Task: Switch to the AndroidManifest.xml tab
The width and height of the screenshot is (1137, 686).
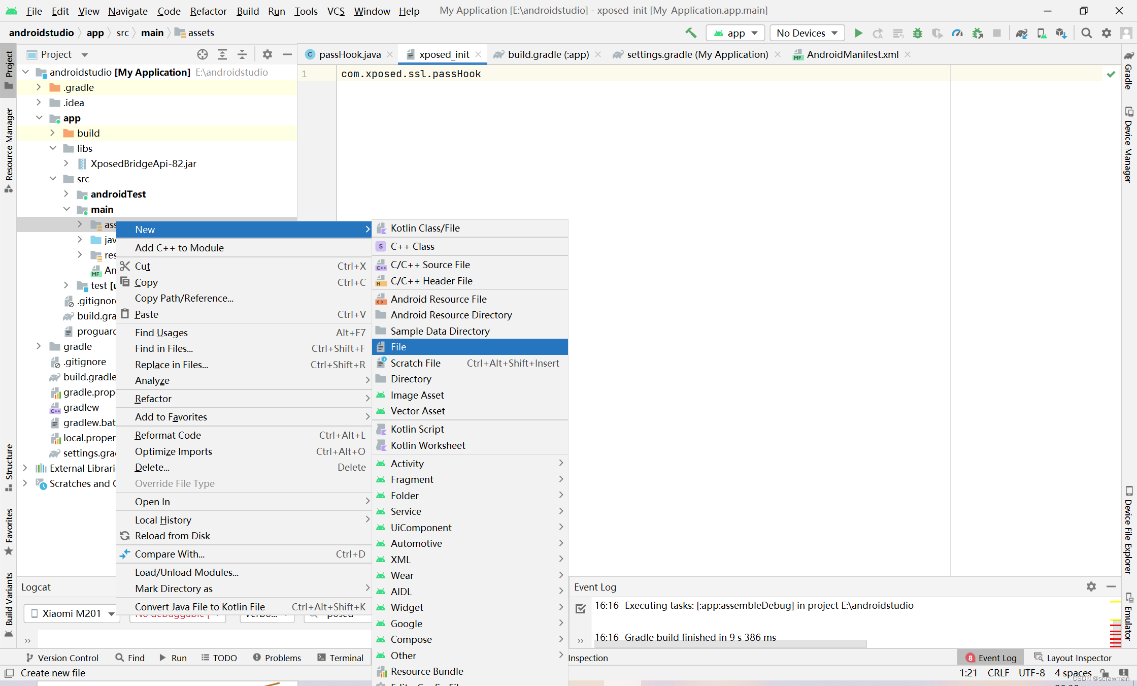Action: click(852, 54)
